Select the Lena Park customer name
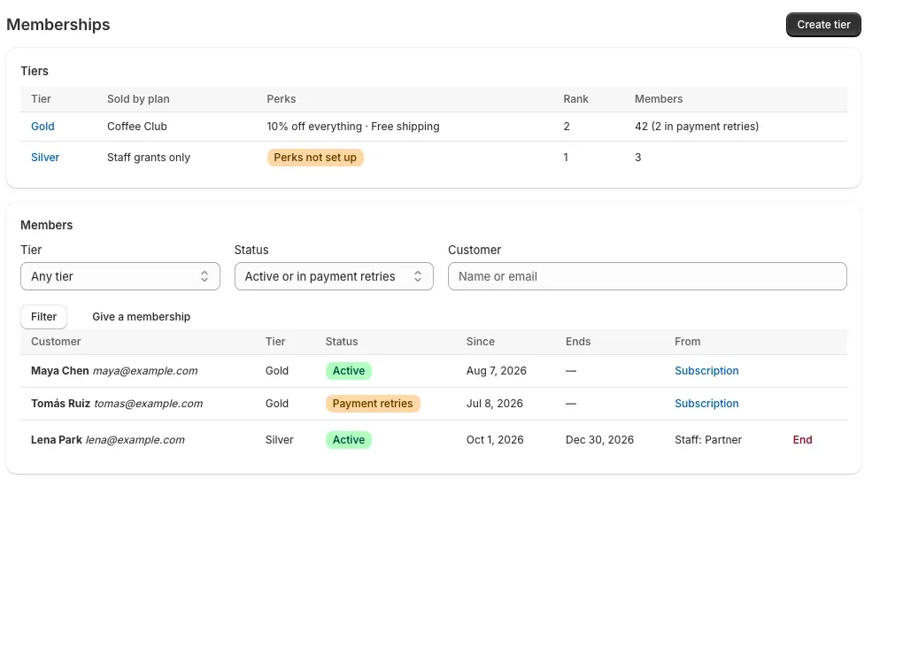The width and height of the screenshot is (903, 664). click(57, 440)
